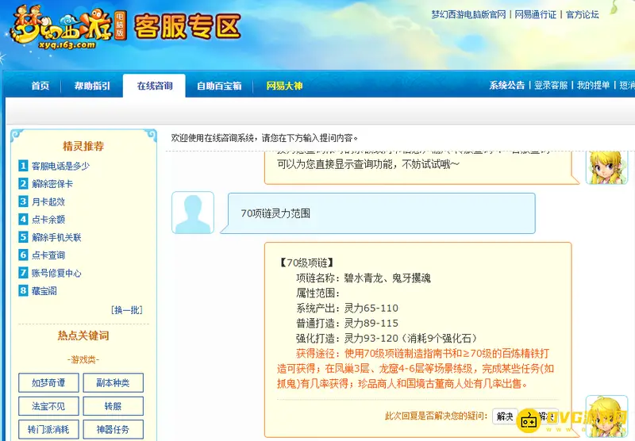Open the 网易大神 tab

tap(284, 86)
